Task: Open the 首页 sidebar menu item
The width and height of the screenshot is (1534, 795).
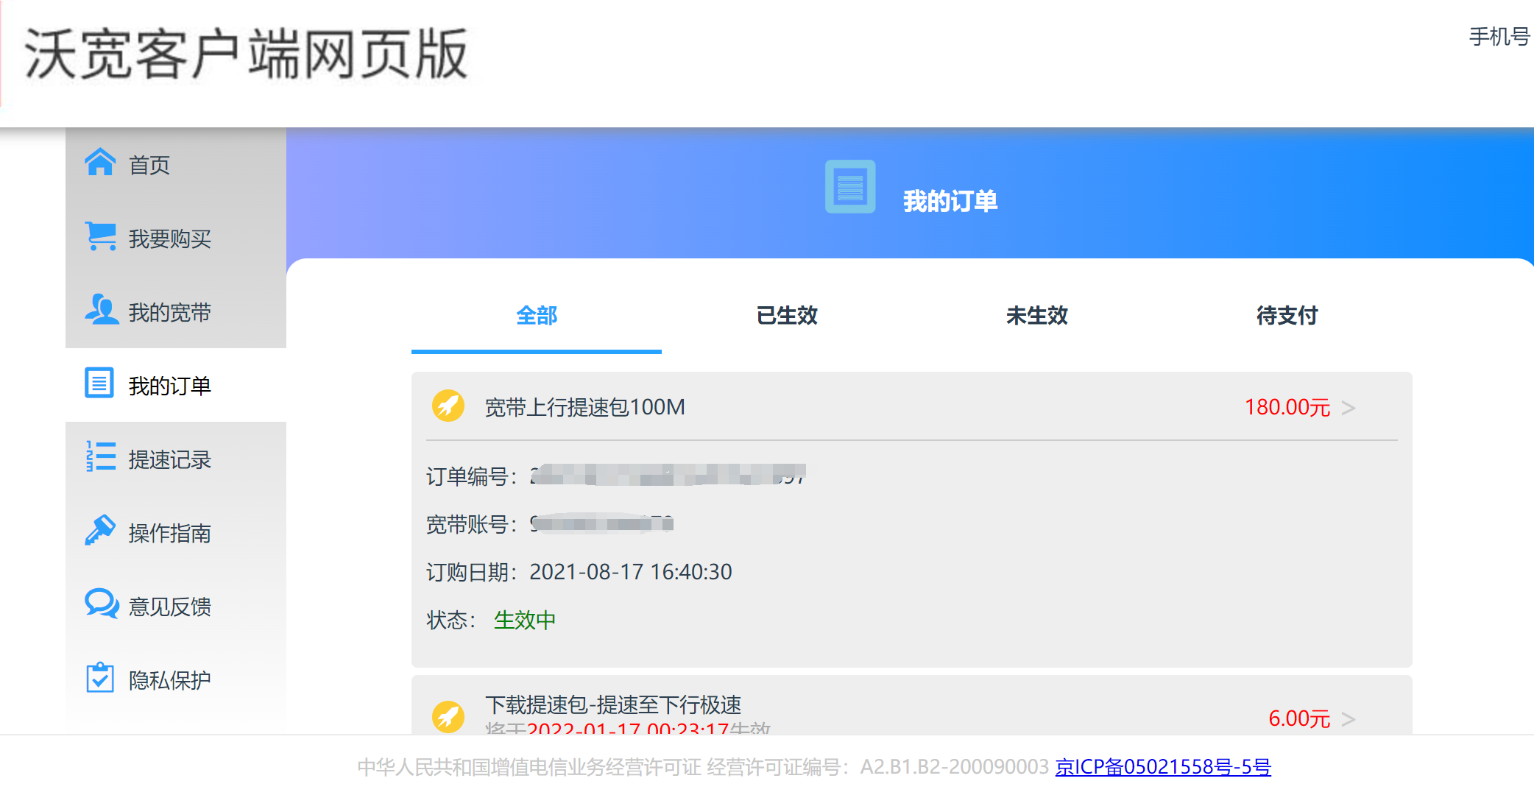Action: click(x=176, y=164)
